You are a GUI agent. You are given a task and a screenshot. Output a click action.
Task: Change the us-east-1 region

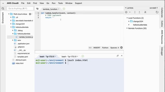pyautogui.click(x=154, y=8)
